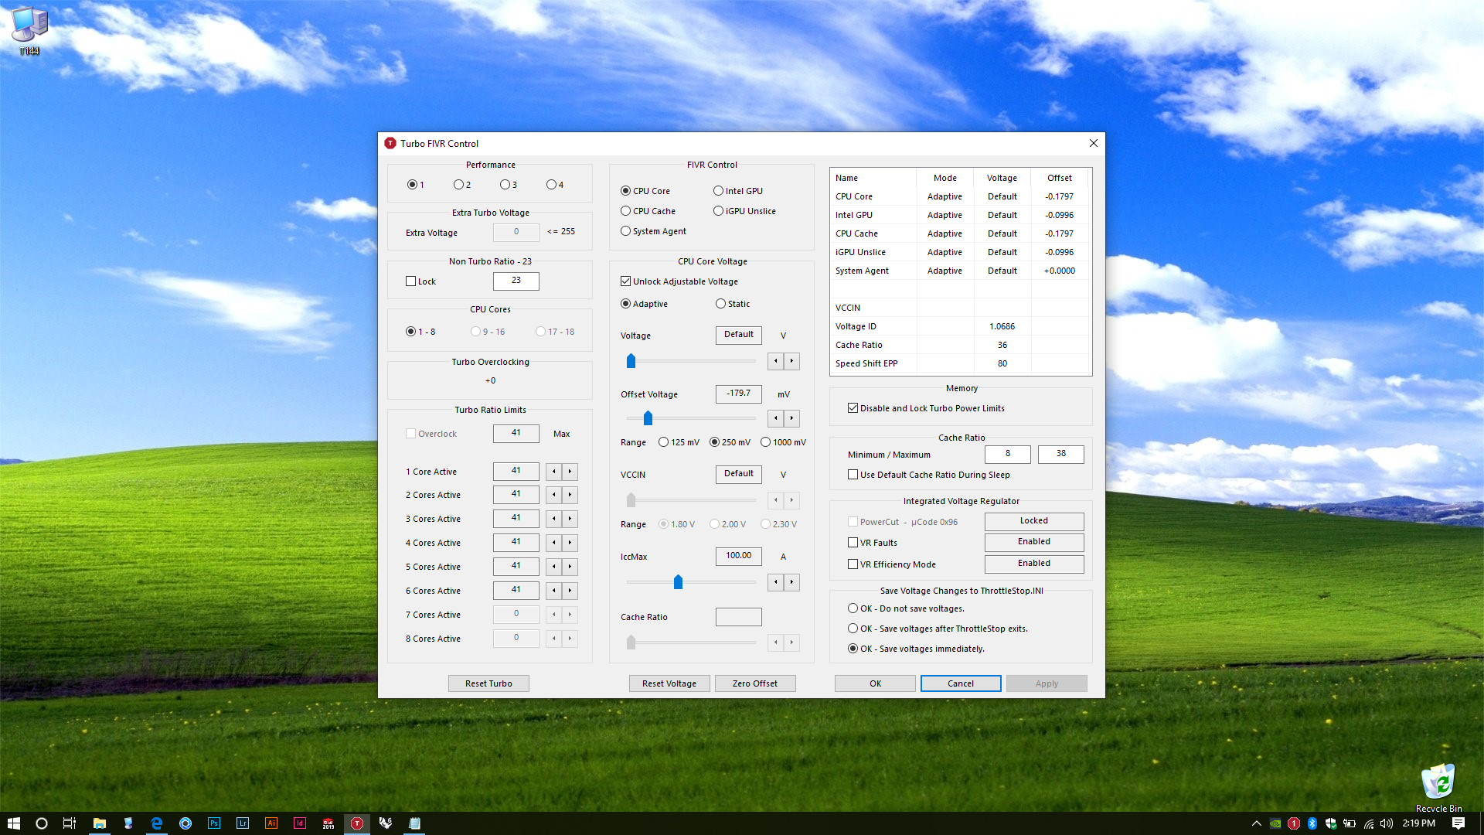This screenshot has height=835, width=1484.
Task: Open Lightroom from the taskbar
Action: [243, 823]
